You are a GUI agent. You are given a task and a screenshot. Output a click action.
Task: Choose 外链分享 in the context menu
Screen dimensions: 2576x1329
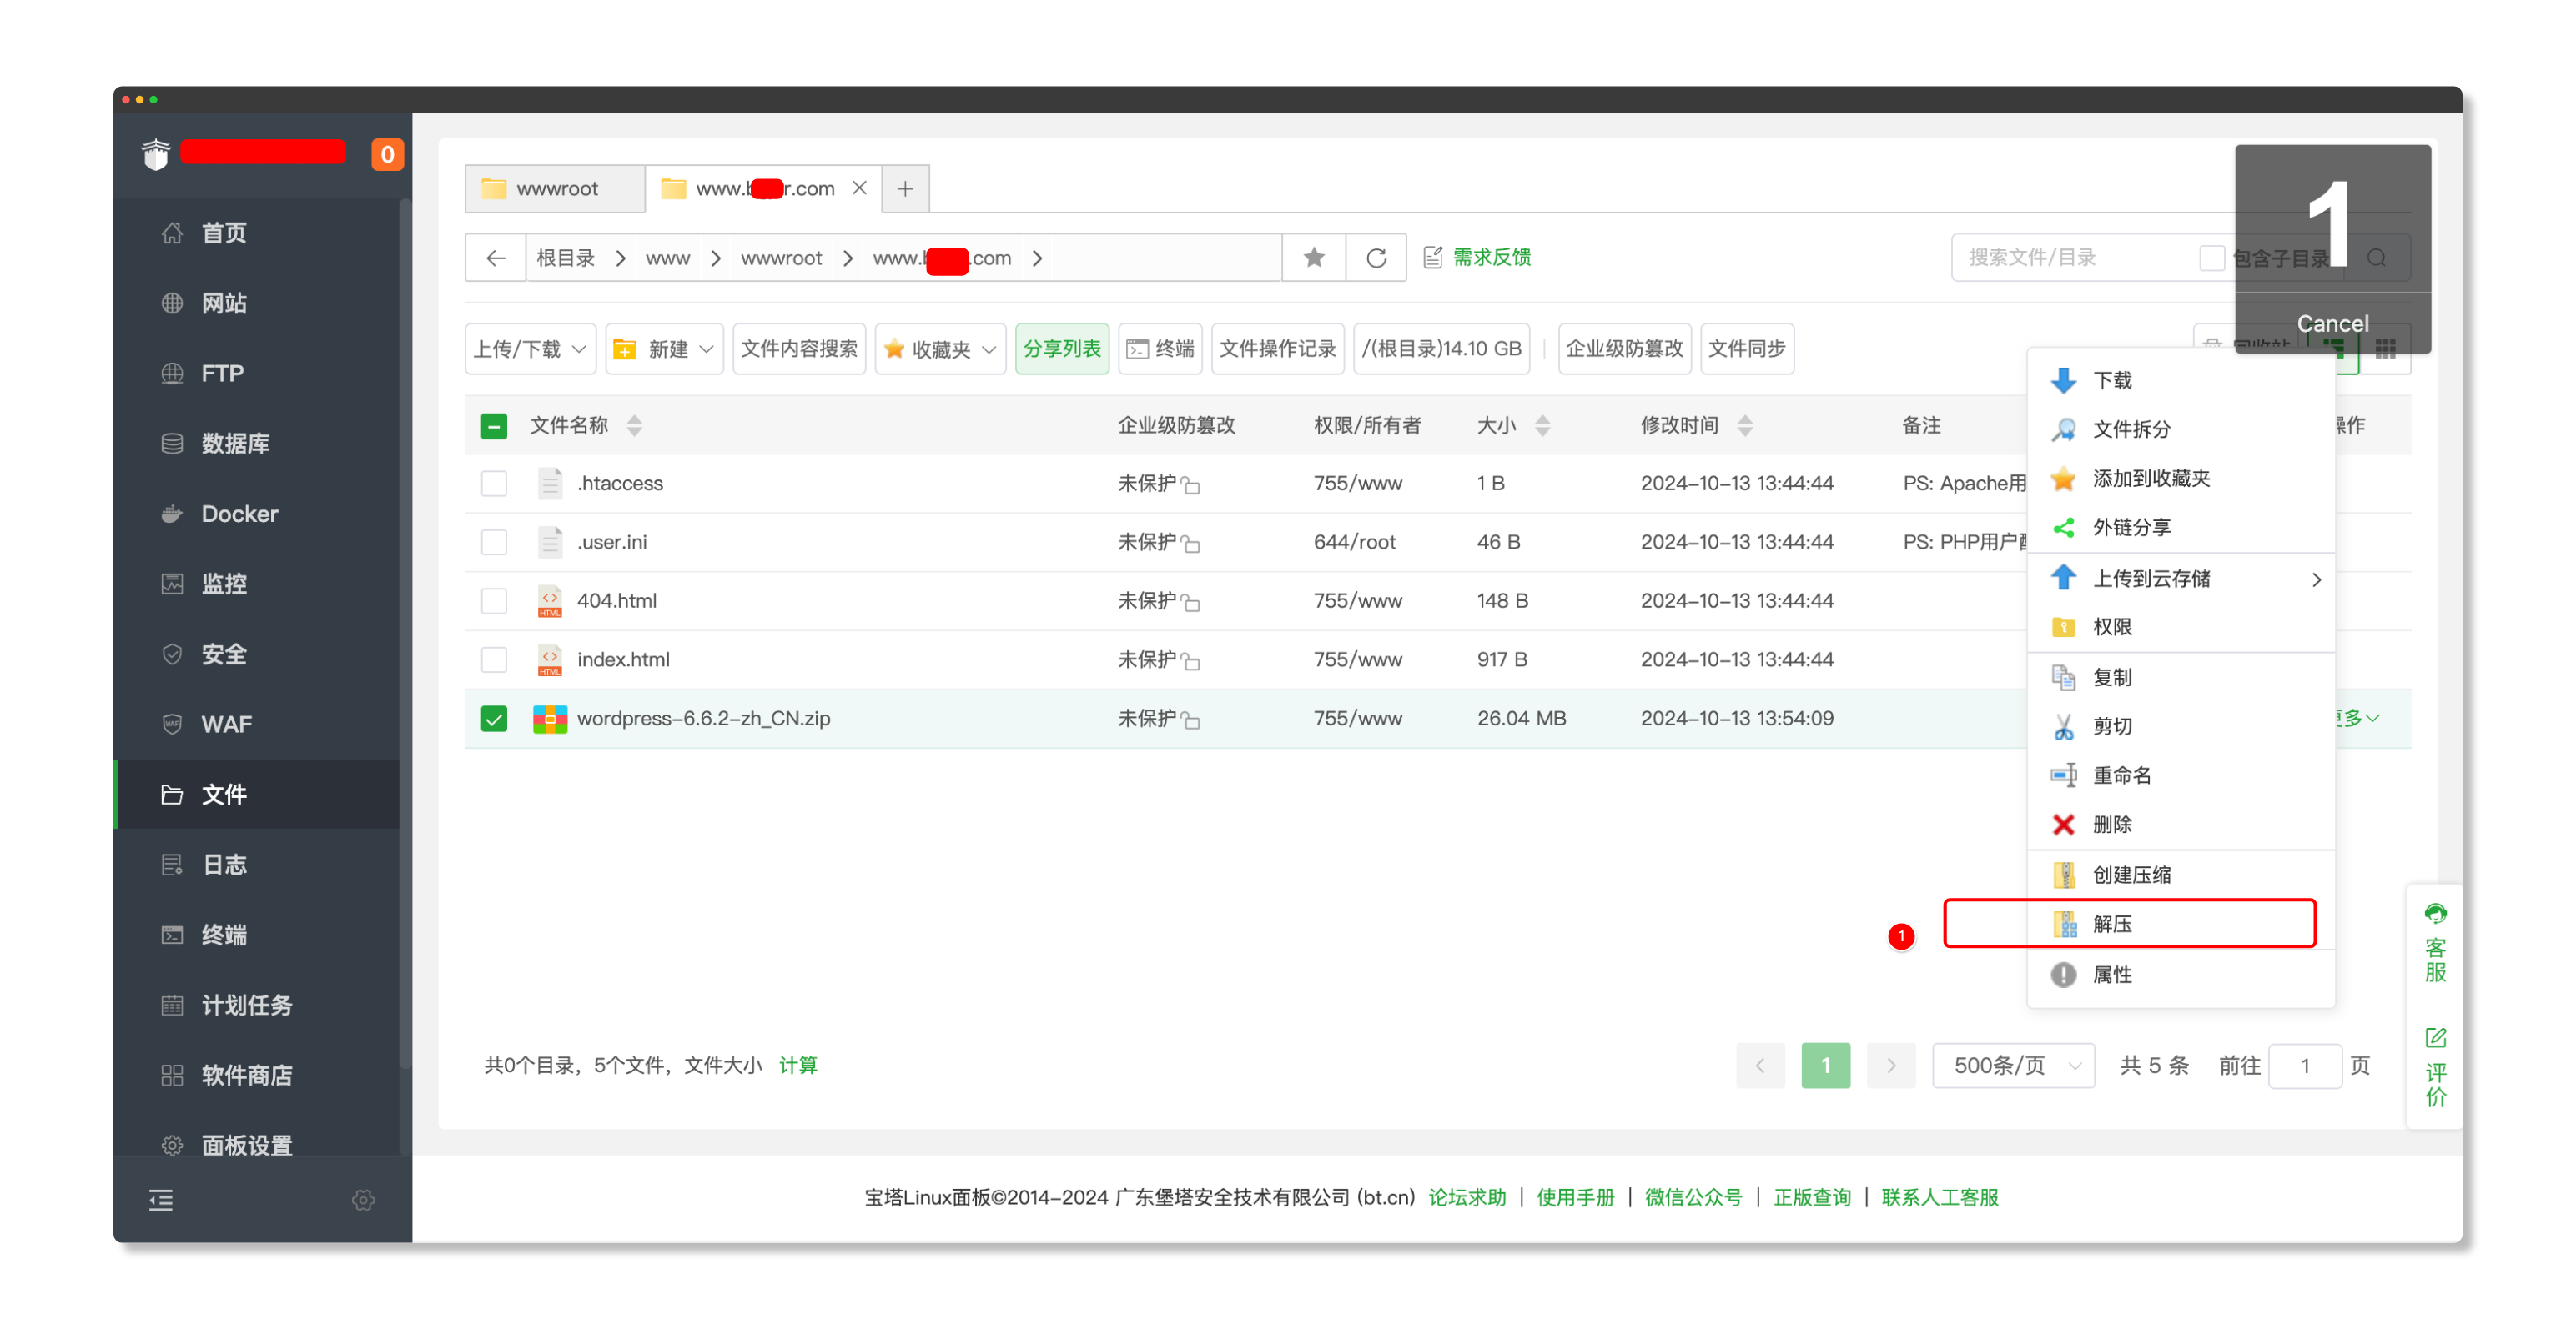pos(2180,528)
